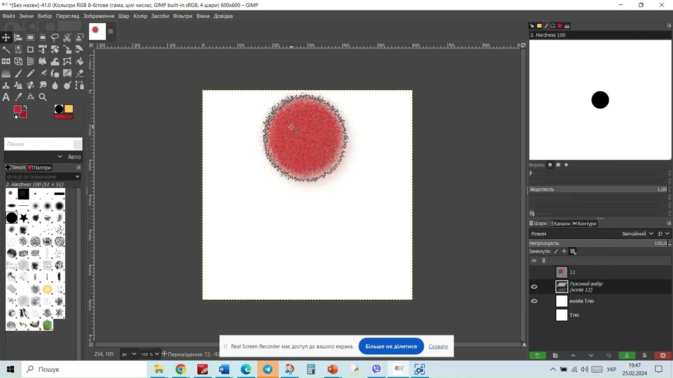
Task: Select the Eraser tool
Action: click(x=79, y=73)
